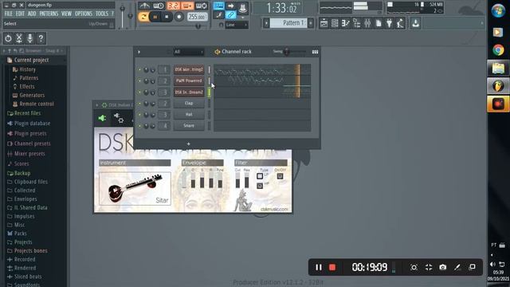Viewport: 510px width, 287px height.
Task: Select the Hat channel button
Action: pyautogui.click(x=189, y=115)
